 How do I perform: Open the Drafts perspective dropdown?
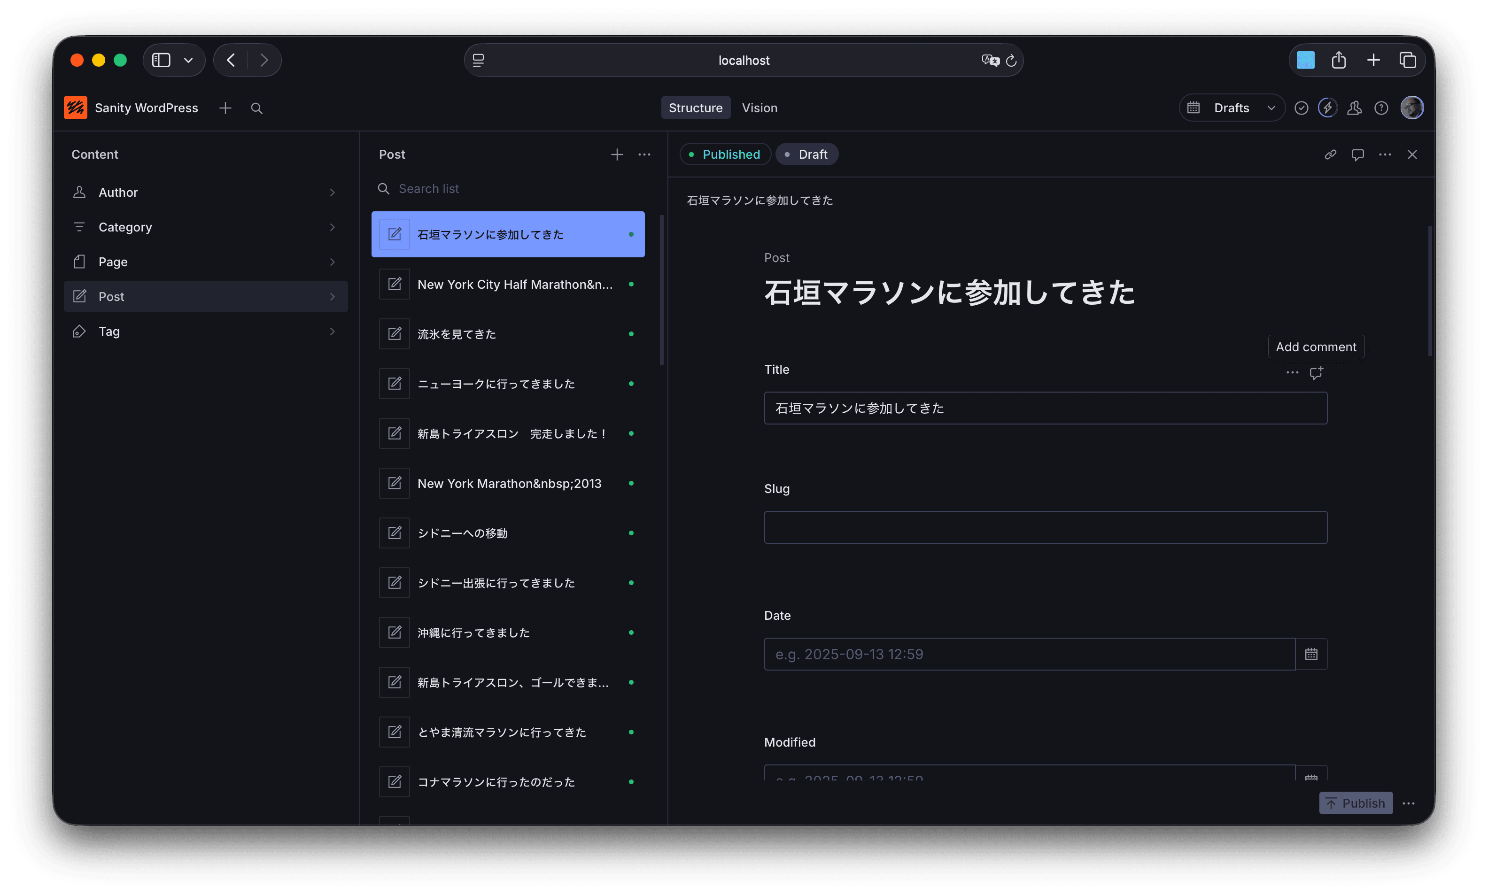1231,108
